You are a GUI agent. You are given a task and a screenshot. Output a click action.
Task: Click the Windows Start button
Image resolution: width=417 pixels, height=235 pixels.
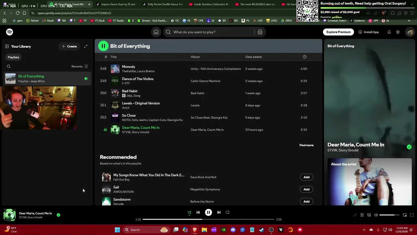click(x=117, y=230)
